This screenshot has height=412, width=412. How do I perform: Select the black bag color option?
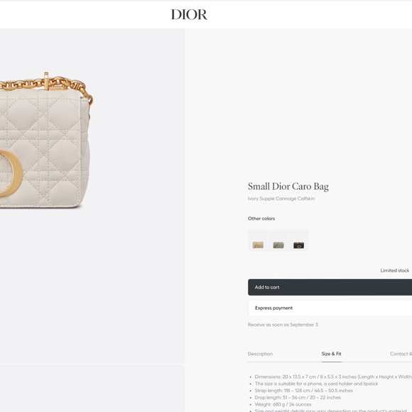[x=298, y=240]
